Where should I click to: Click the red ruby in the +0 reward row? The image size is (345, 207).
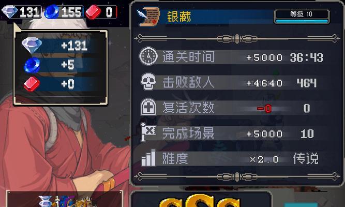[x=32, y=84]
